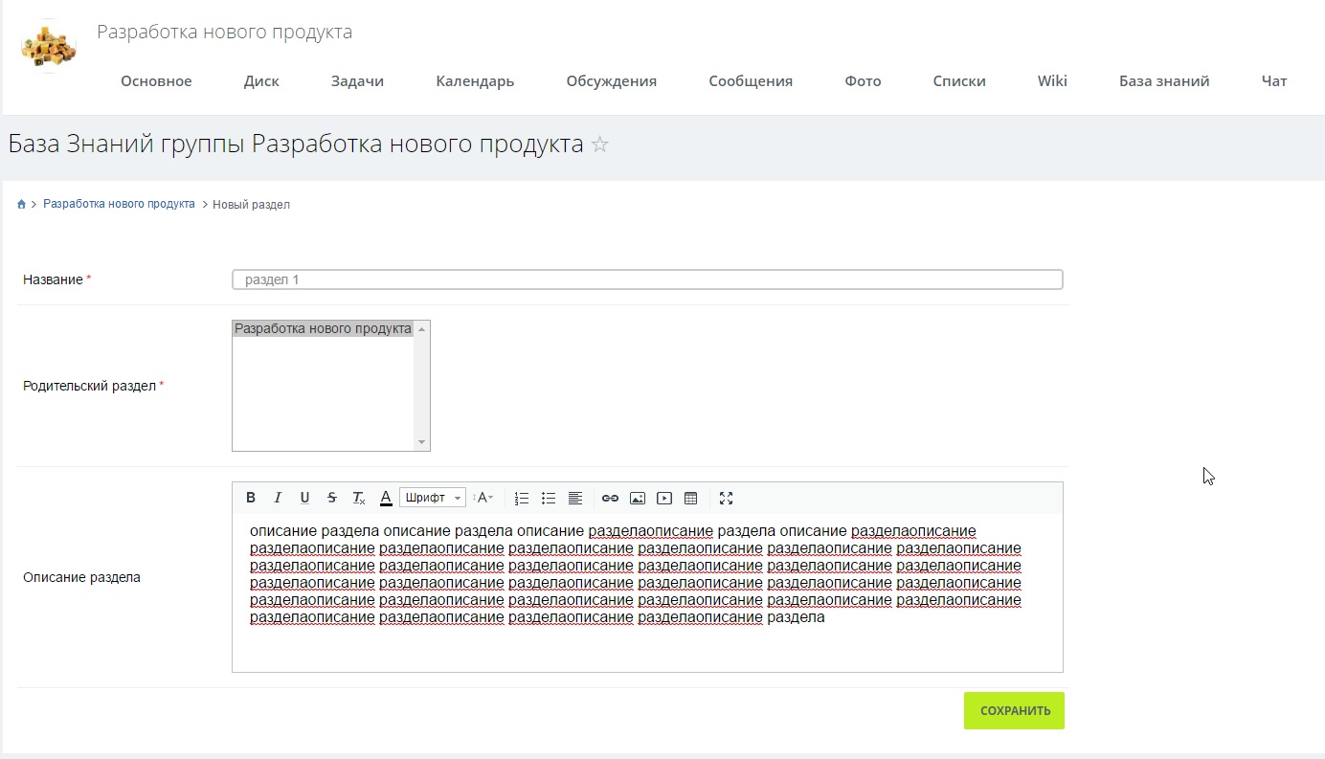Insert a table into the description
The image size is (1325, 759).
(691, 498)
